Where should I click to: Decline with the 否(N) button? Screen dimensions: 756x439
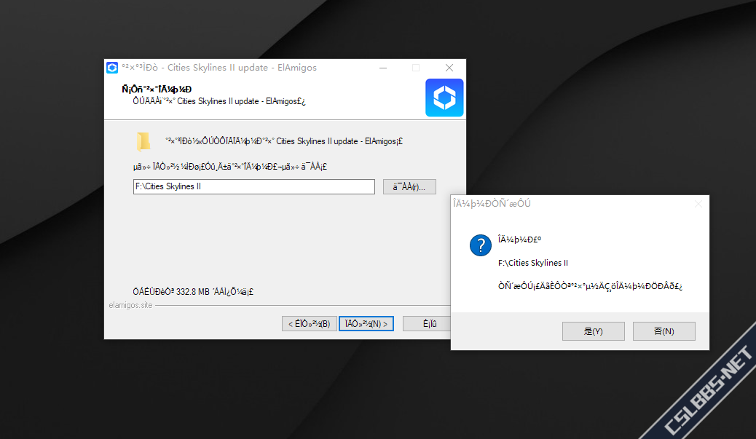point(664,331)
